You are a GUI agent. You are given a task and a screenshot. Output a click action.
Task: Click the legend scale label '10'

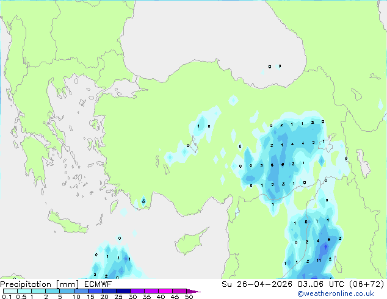click(x=76, y=297)
